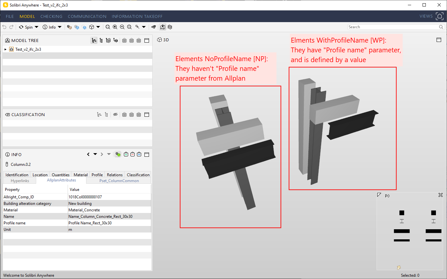Go to the COMMUNICATION tab

coord(87,16)
